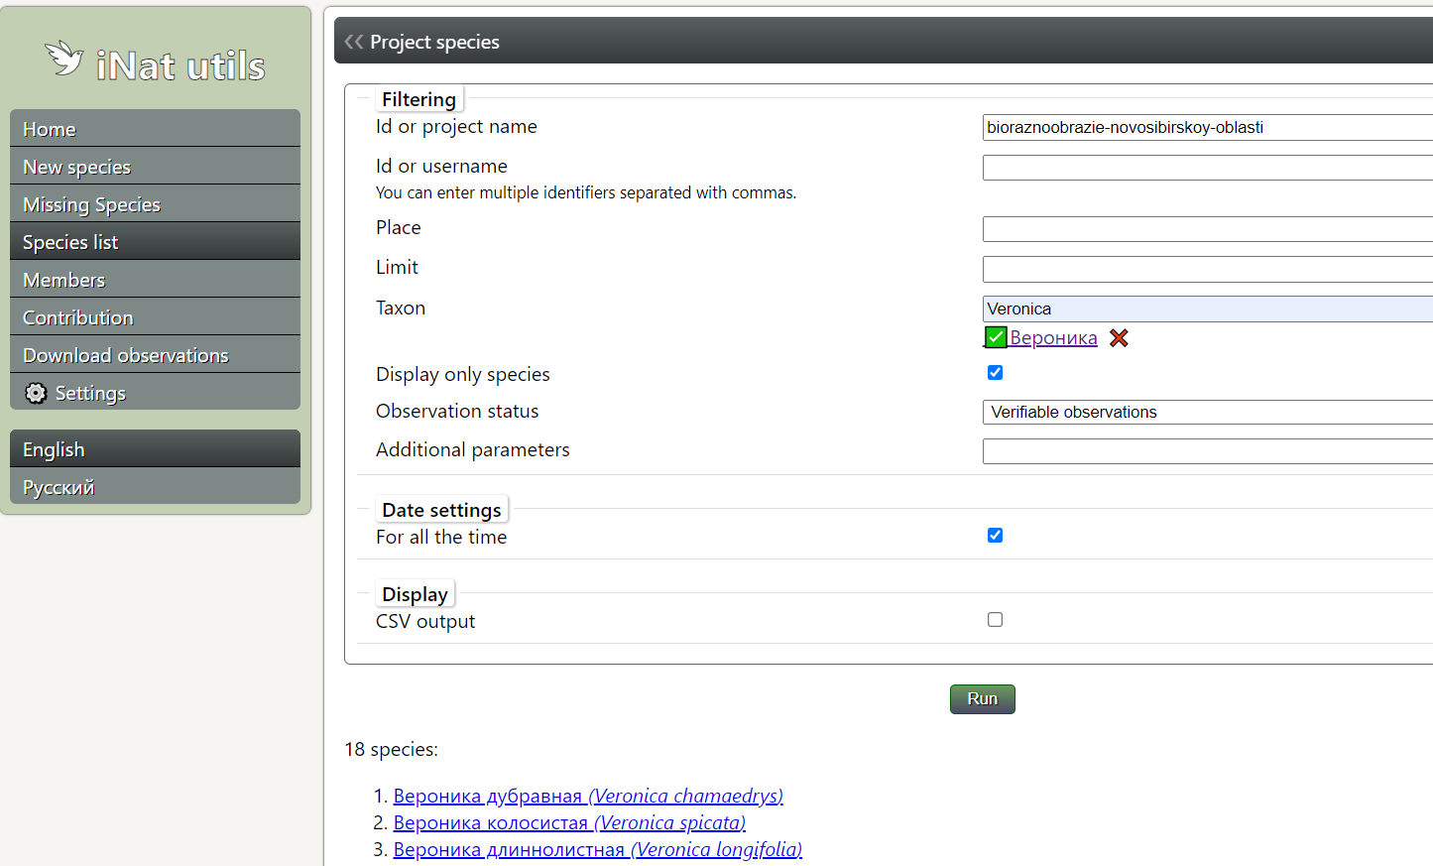Viewport: 1433px width, 866px height.
Task: Click the Run button
Action: [982, 699]
